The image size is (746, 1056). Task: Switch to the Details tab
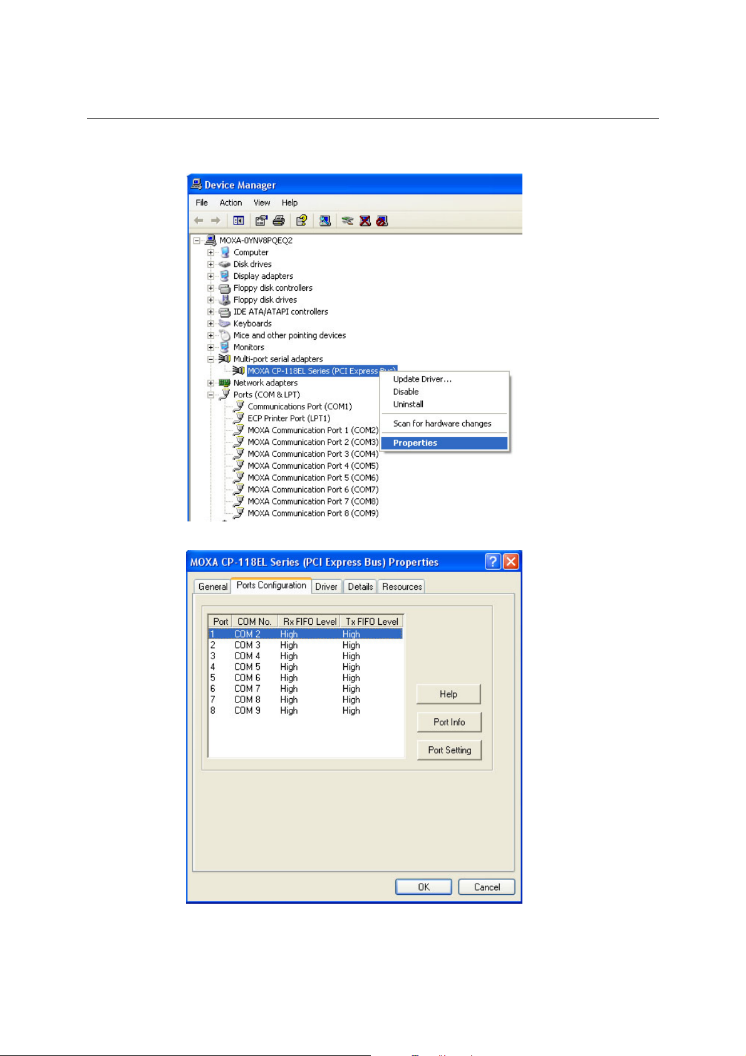[x=360, y=587]
